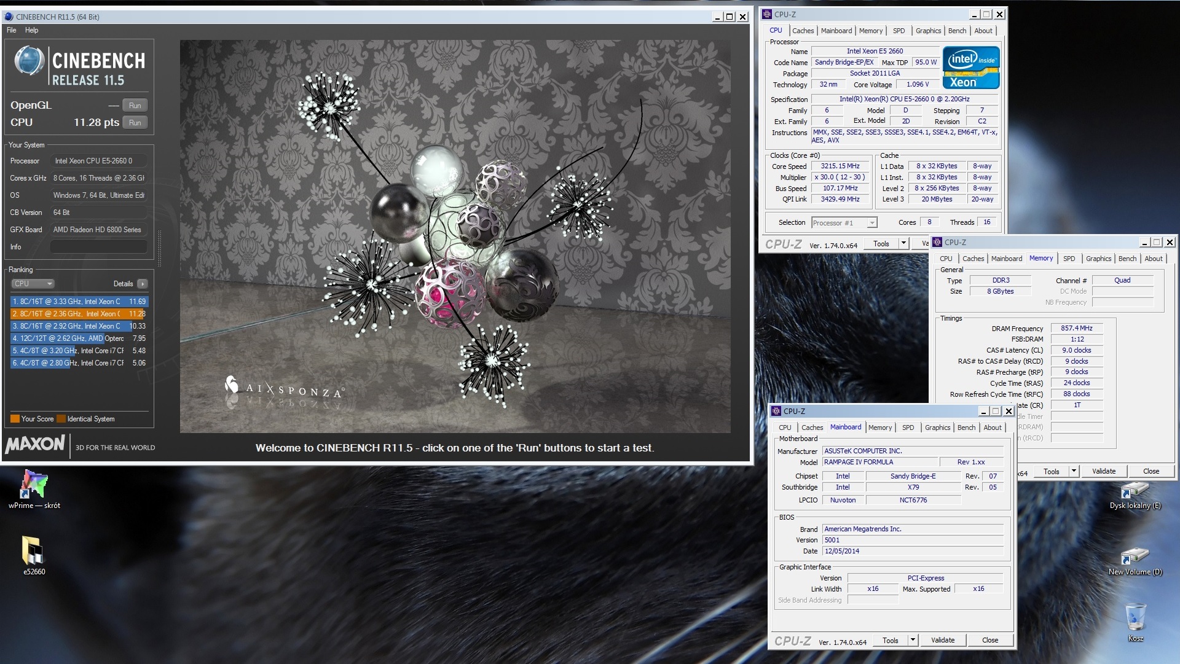Image resolution: width=1180 pixels, height=664 pixels.
Task: Select ranking entry 12C/12T AMD Opteron
Action: [79, 338]
